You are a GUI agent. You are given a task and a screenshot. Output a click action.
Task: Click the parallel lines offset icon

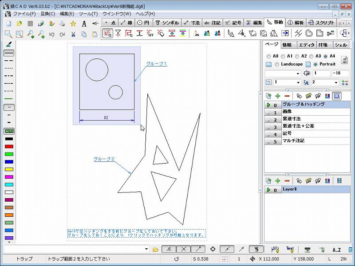coord(298,34)
